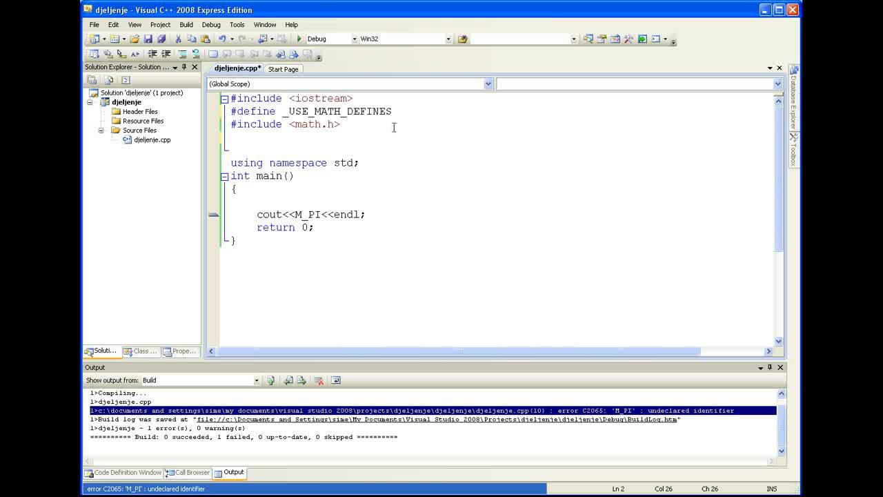
Task: Open the Debug configuration dropdown
Action: pyautogui.click(x=355, y=39)
